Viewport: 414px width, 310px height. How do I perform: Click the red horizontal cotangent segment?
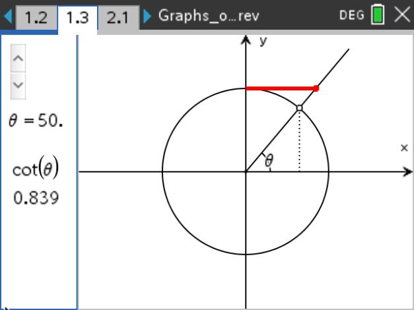pyautogui.click(x=281, y=88)
